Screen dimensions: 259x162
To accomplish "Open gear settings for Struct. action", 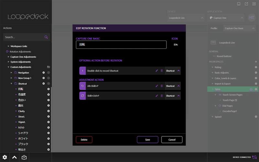I will tap(48, 117).
